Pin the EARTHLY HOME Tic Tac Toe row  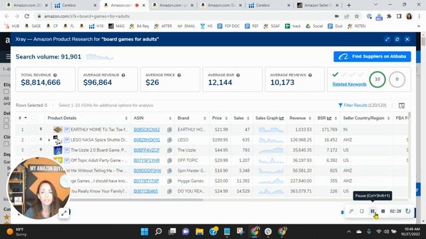point(41,129)
